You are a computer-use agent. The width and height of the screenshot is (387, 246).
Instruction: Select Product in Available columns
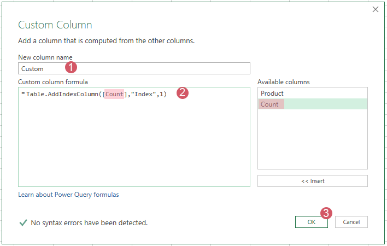pyautogui.click(x=272, y=93)
